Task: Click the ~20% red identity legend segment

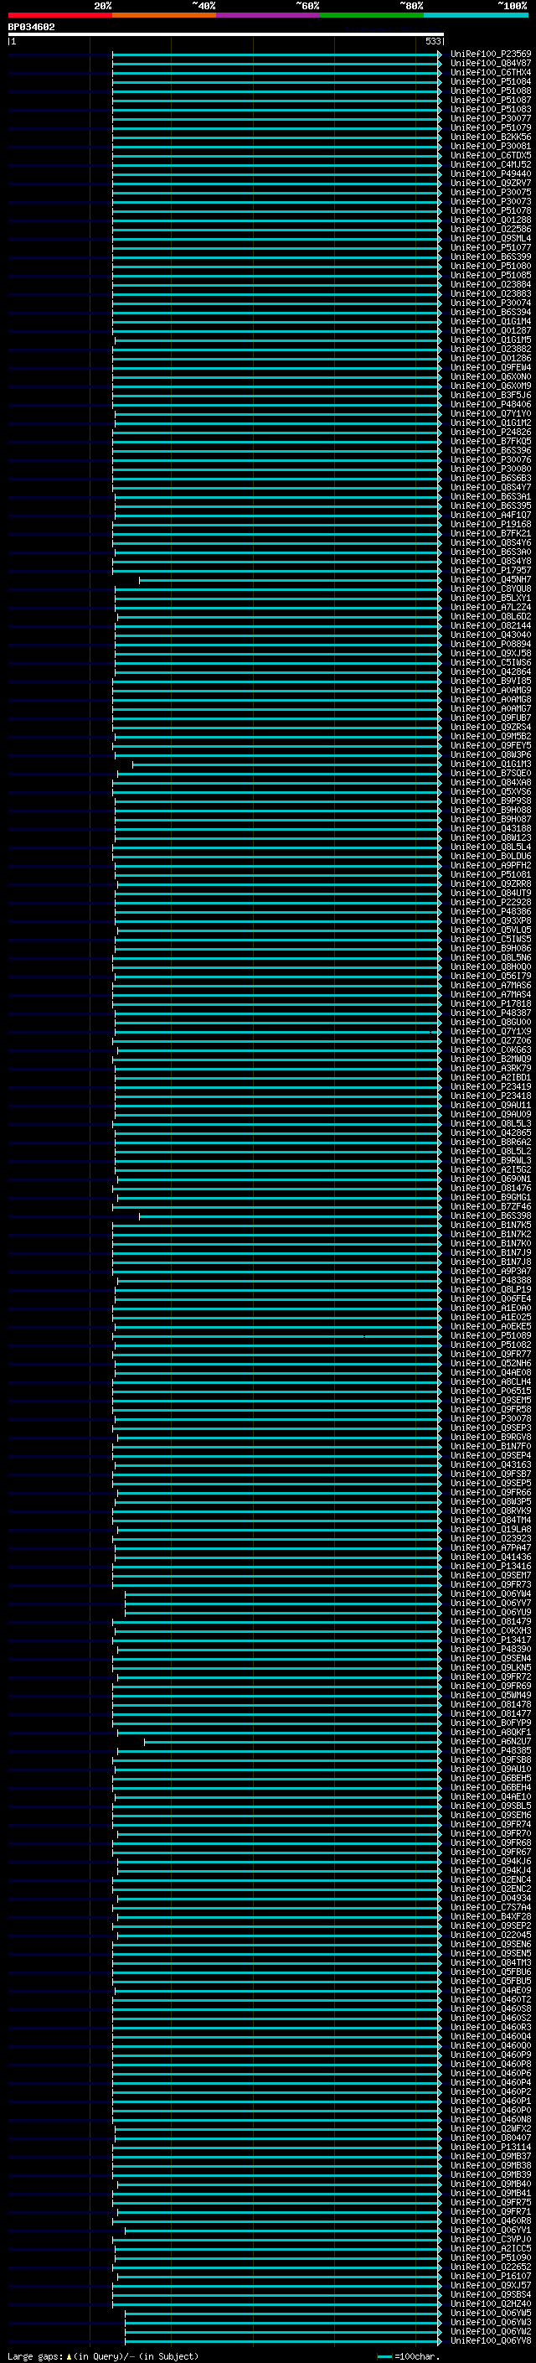Action: (x=60, y=15)
